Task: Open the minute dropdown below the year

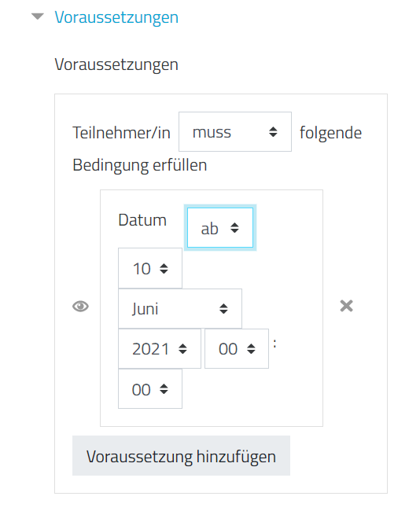Action: (x=150, y=389)
